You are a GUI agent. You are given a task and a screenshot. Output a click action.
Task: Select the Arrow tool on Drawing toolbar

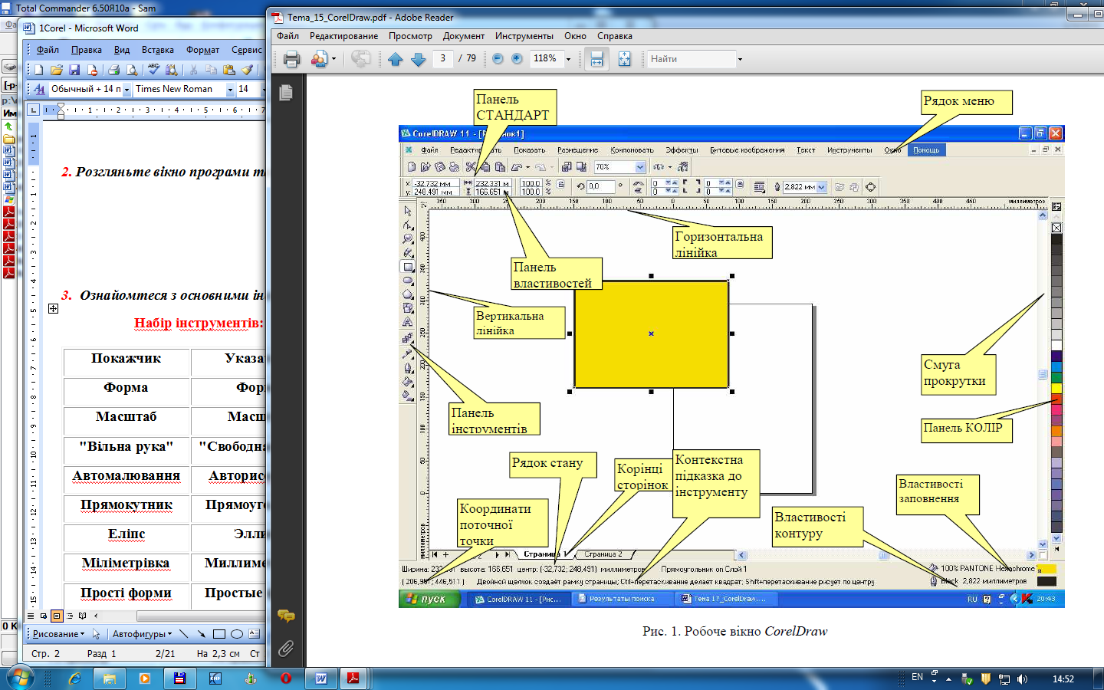[x=201, y=634]
